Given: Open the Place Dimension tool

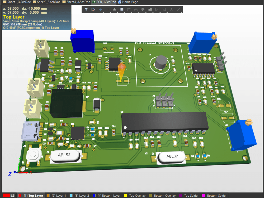Looking at the screenshot, I should click(x=164, y=10).
